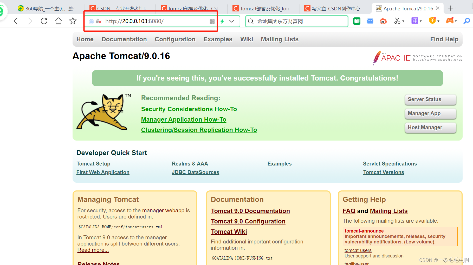Click the Apache Software Foundation logo
473x265 pixels.
click(x=418, y=58)
